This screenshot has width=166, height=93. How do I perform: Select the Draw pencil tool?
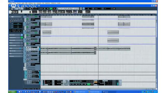72,9
